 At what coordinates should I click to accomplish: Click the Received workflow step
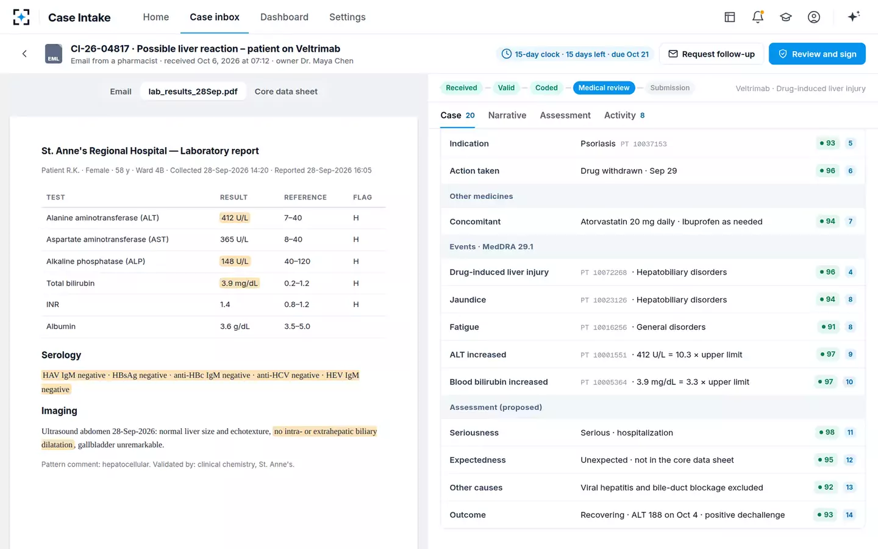coord(462,88)
